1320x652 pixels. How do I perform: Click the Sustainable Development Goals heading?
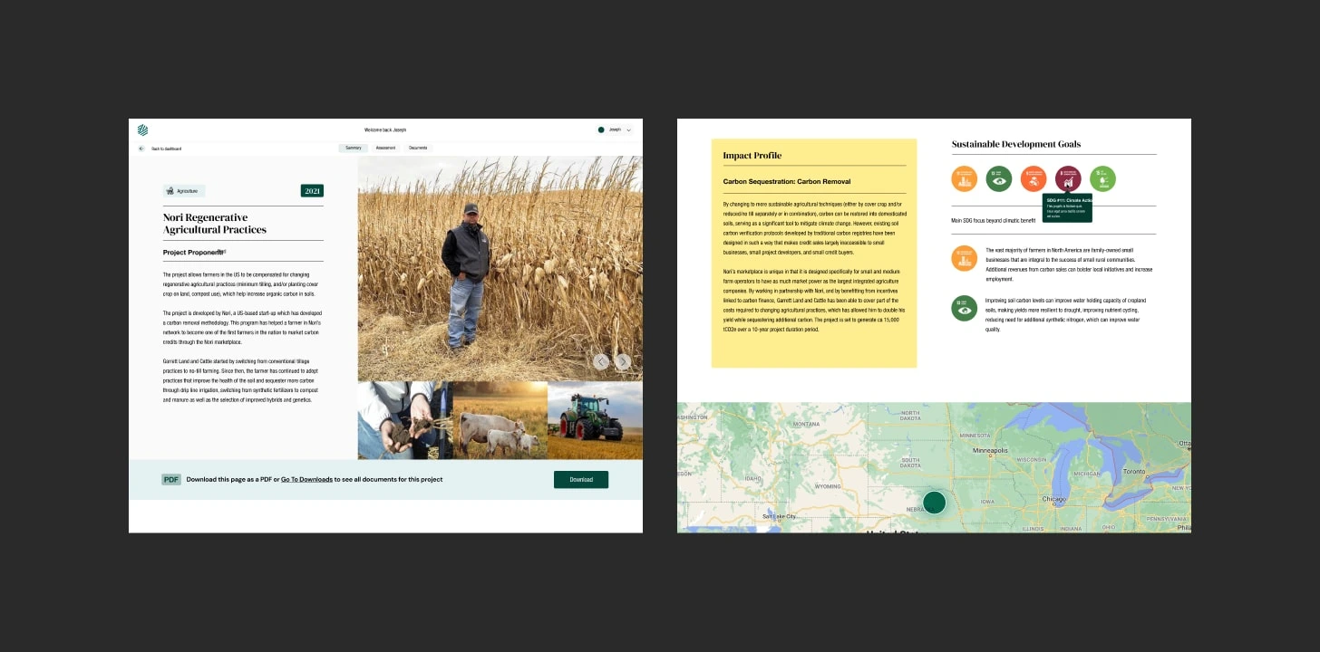[1016, 144]
